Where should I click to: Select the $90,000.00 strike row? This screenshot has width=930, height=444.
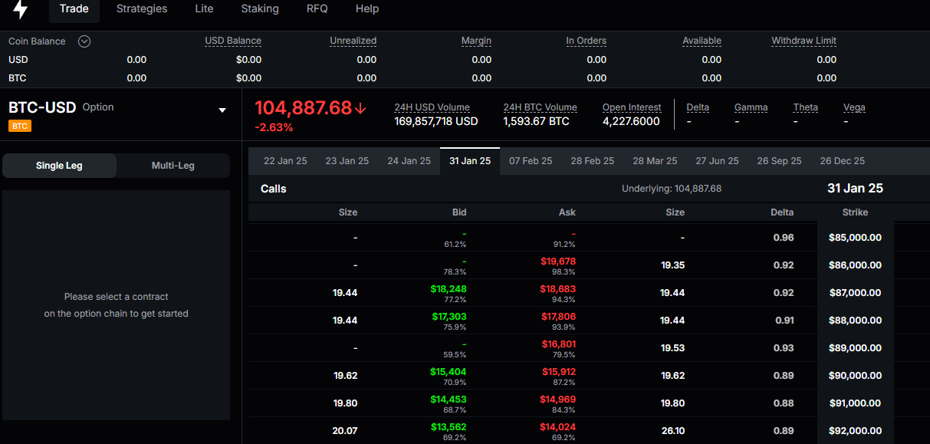coord(855,376)
